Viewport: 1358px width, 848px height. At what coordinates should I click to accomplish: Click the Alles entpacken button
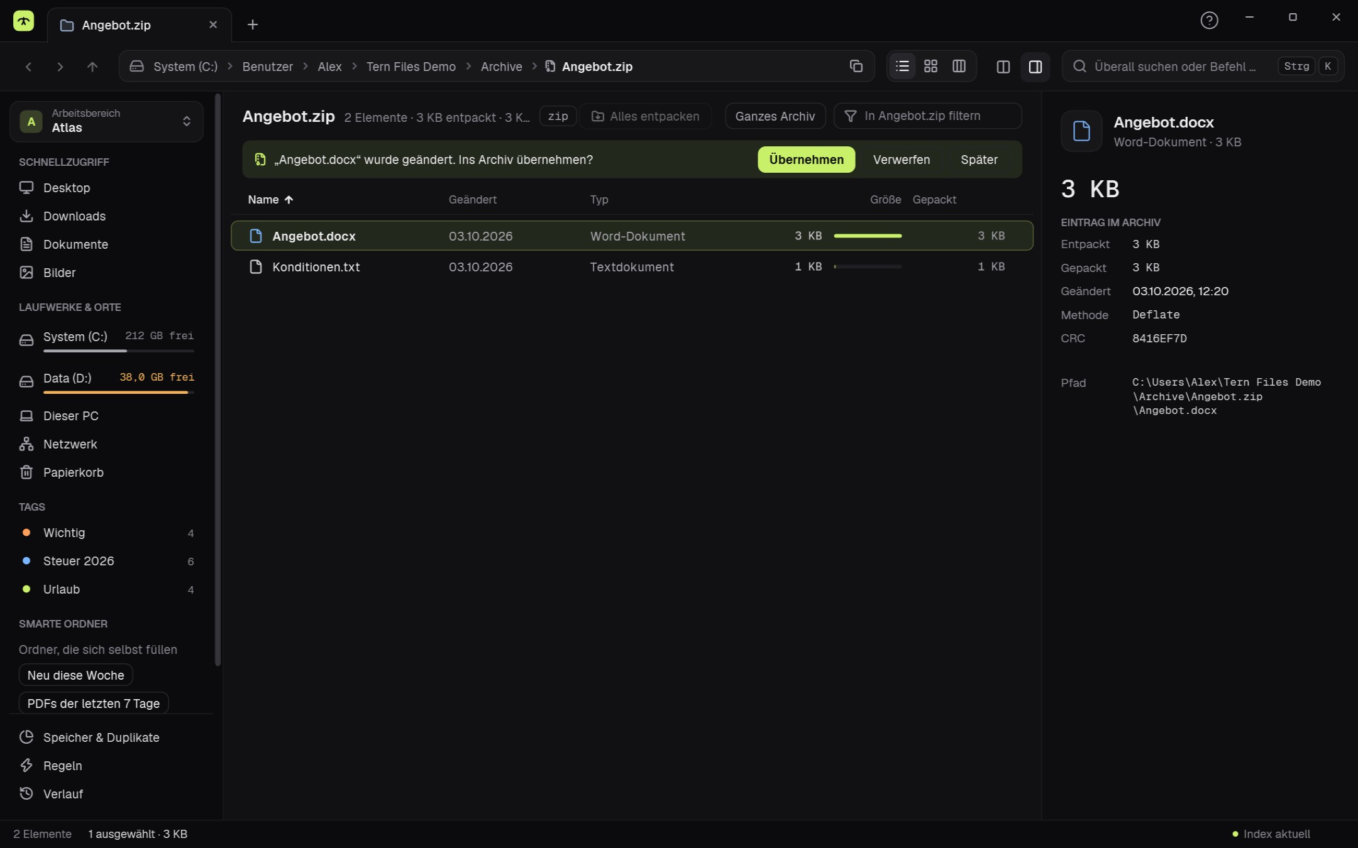pyautogui.click(x=646, y=116)
